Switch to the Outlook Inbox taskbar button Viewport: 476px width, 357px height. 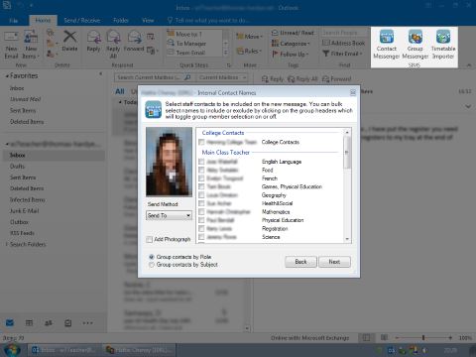click(64, 350)
